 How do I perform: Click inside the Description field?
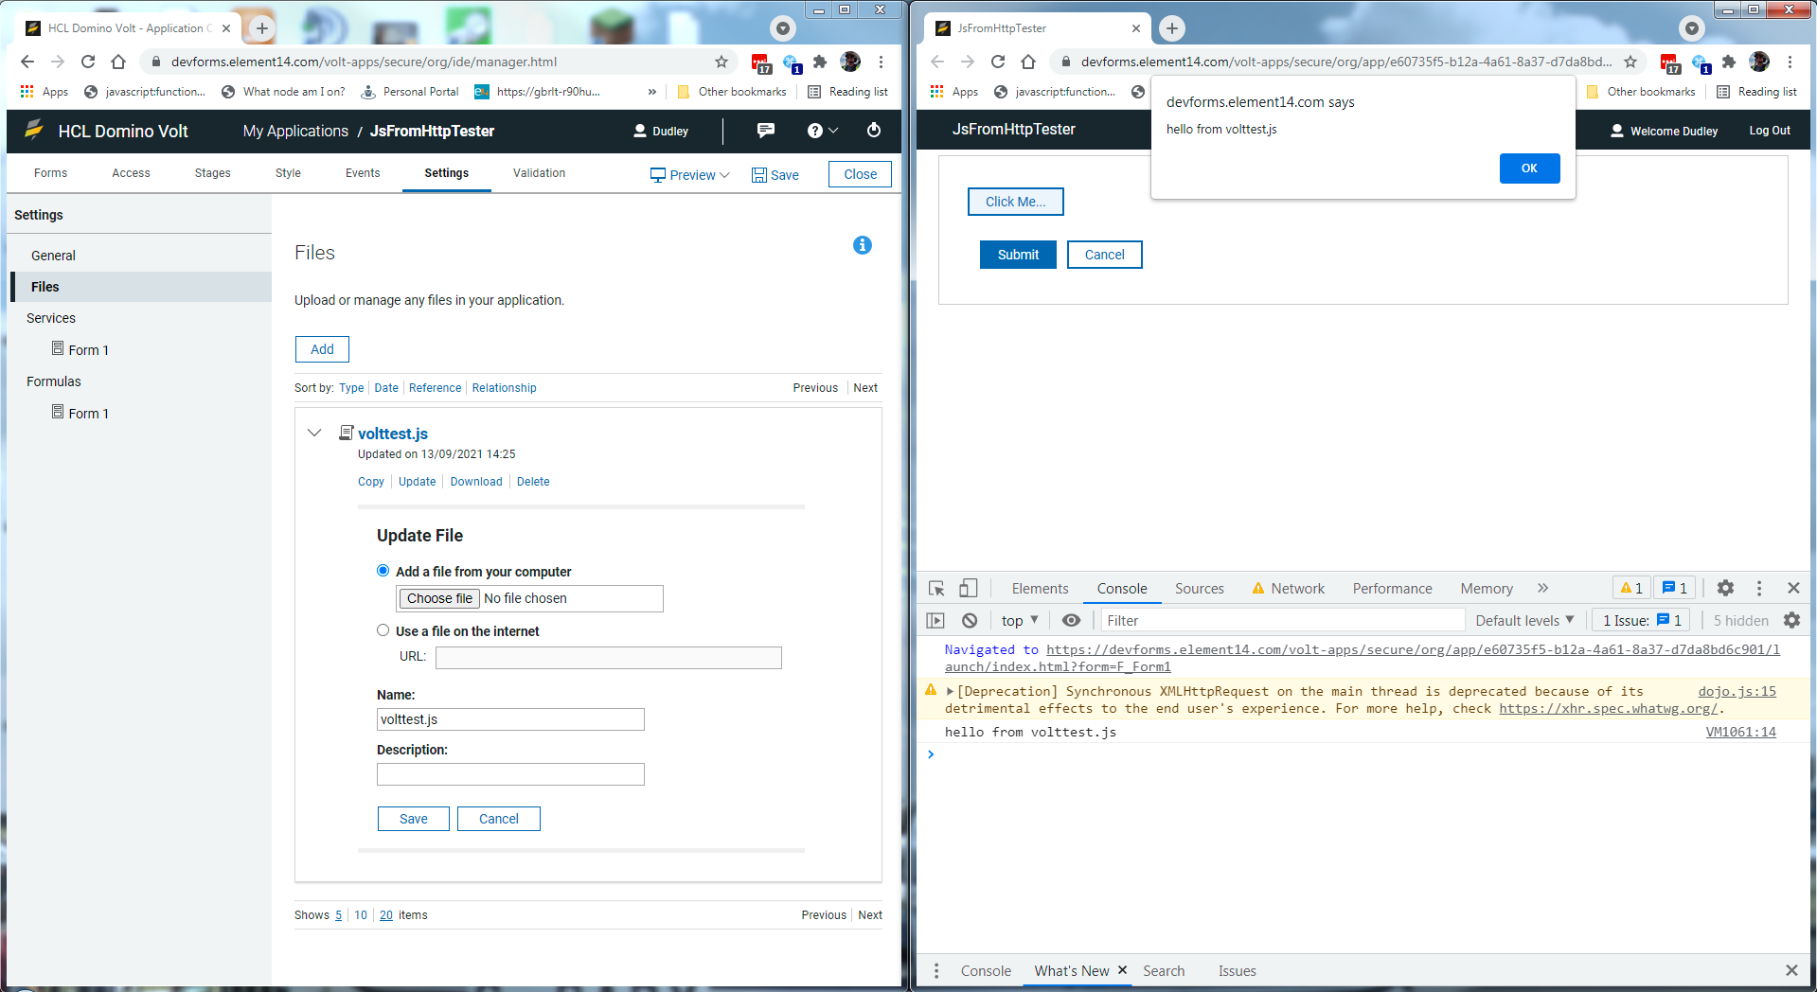click(x=510, y=773)
